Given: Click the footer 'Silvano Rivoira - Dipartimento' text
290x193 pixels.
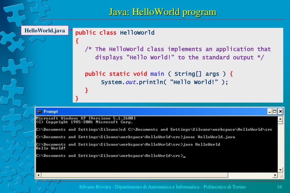Looking at the screenshot, I should (162, 187).
